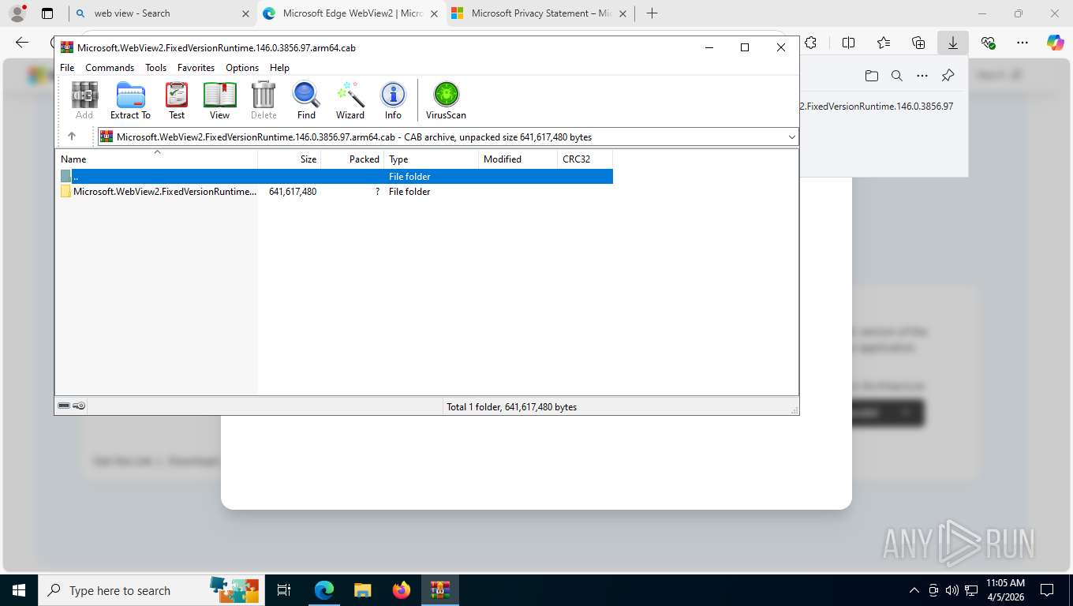Close the Microsoft Privacy Statement tab

tap(622, 13)
